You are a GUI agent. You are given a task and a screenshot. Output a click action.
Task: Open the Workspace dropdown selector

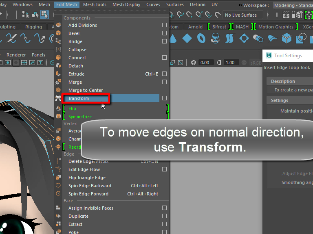[293, 5]
